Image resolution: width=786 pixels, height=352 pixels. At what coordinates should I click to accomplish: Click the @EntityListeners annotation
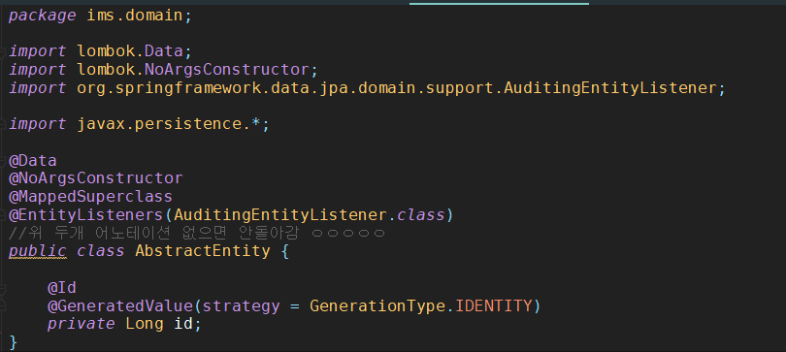85,215
